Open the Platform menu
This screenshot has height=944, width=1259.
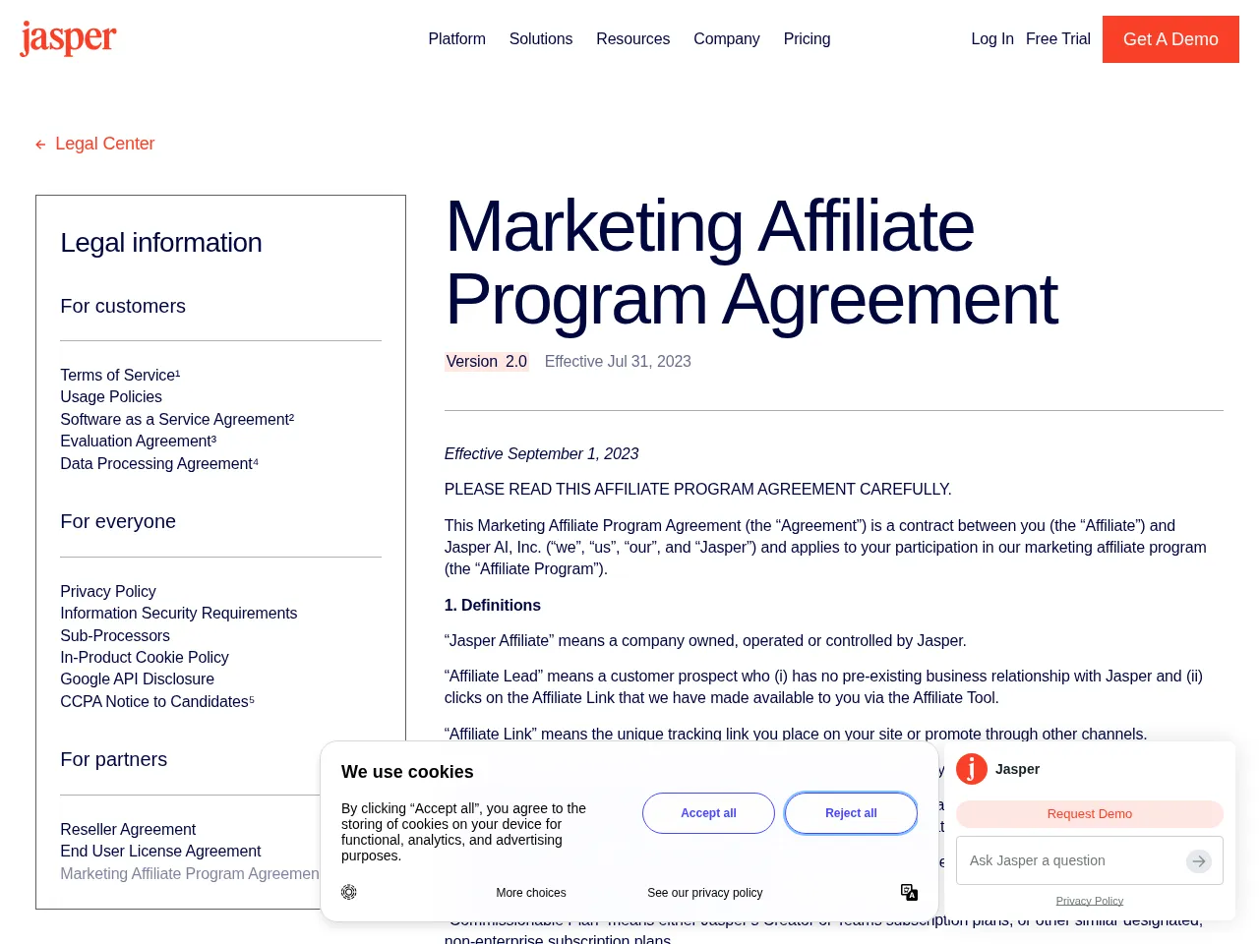pos(456,39)
